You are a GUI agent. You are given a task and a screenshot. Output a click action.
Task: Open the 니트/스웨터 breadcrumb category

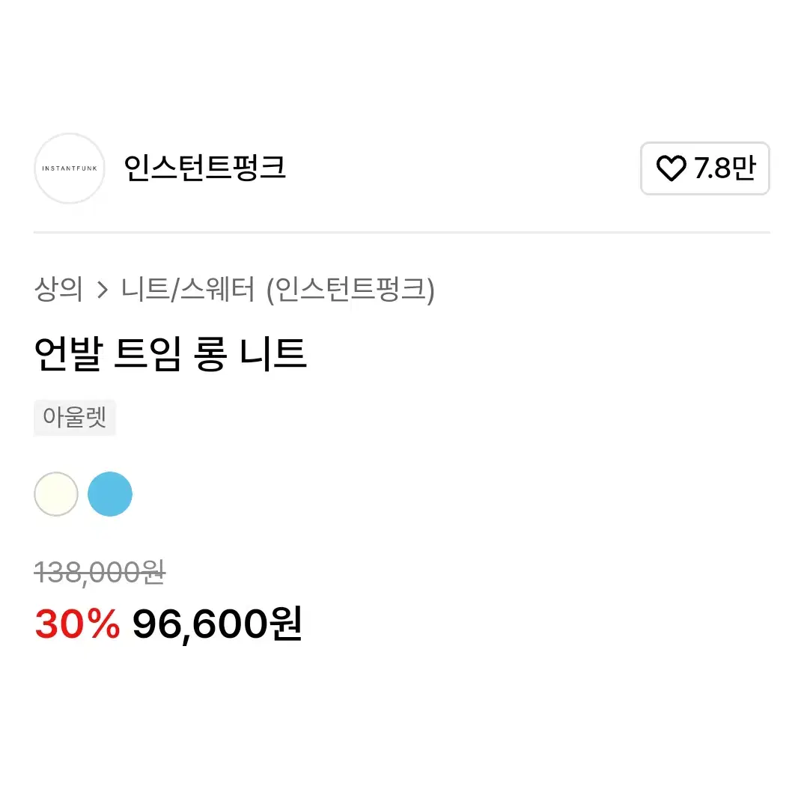[188, 290]
